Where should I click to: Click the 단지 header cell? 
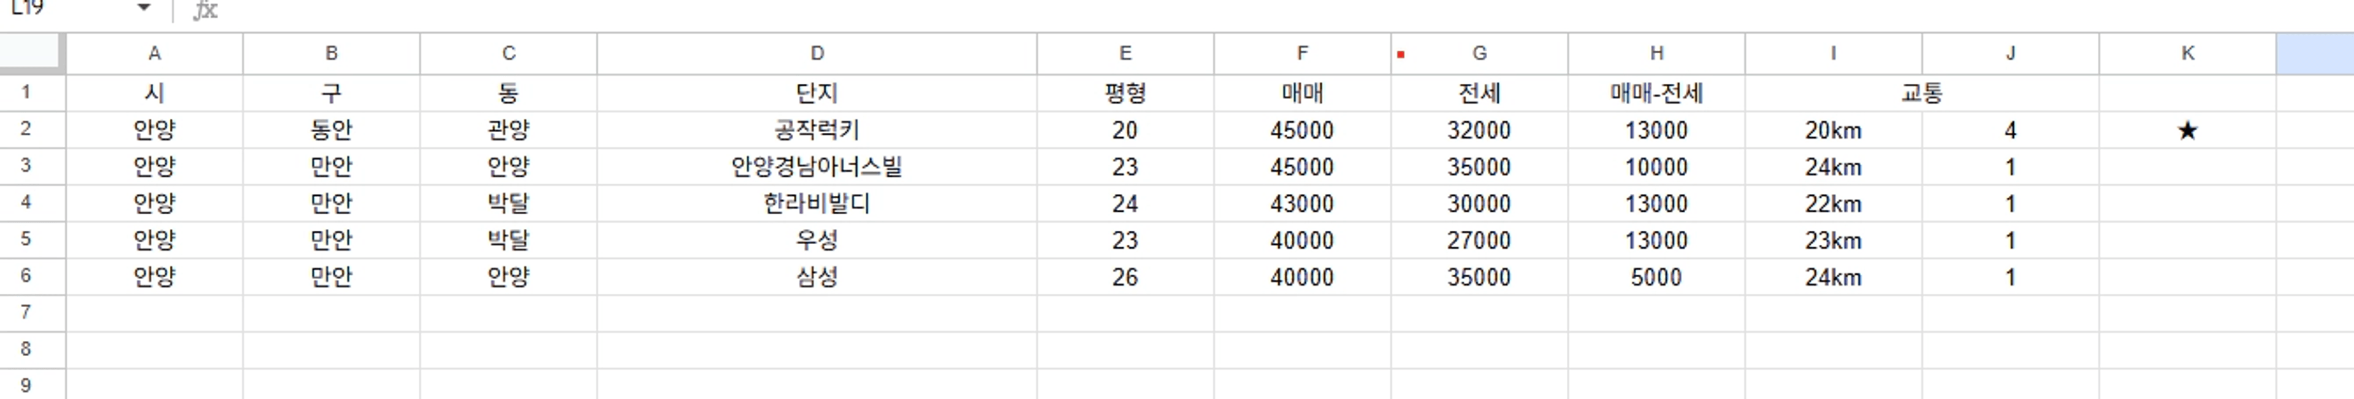click(817, 93)
